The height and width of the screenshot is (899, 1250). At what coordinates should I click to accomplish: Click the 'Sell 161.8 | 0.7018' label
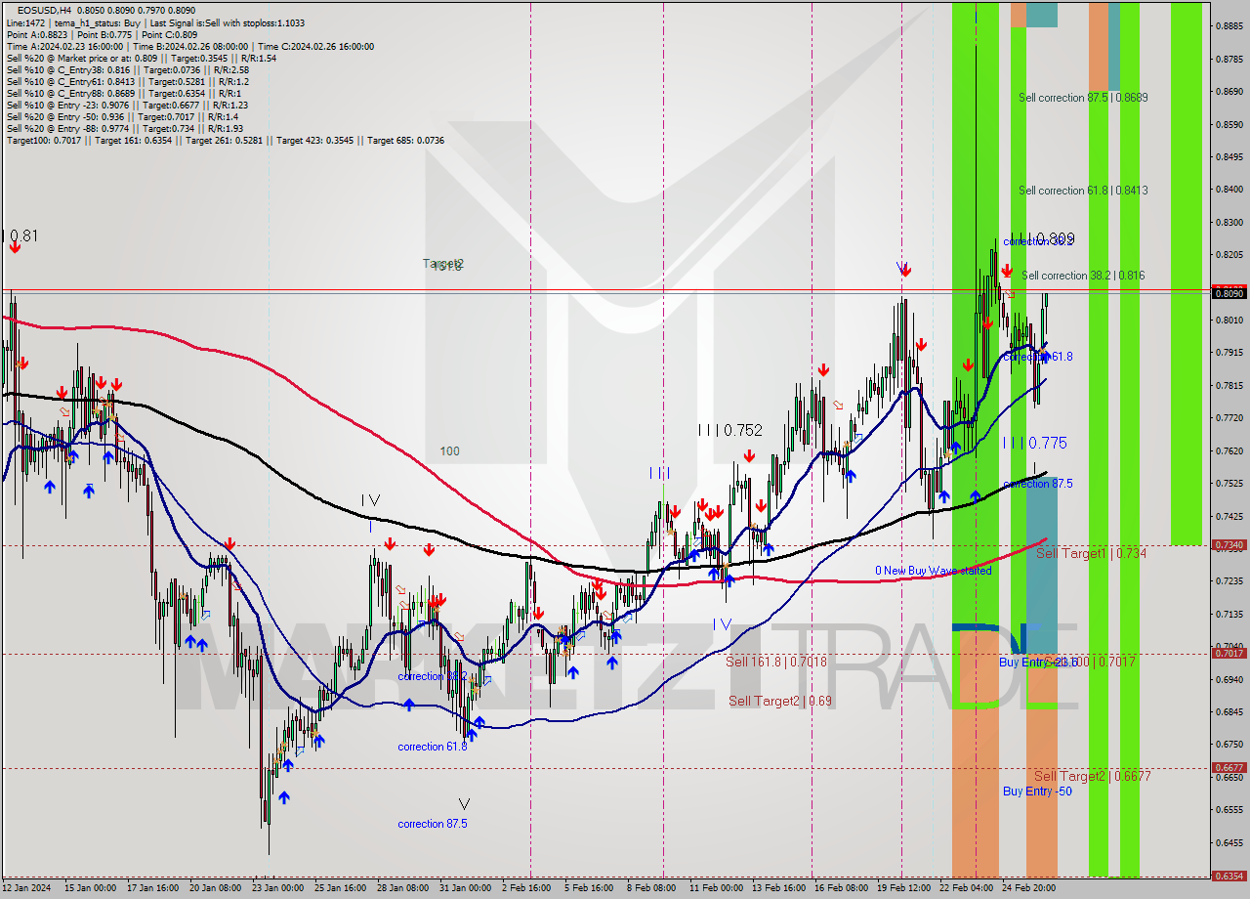(x=776, y=662)
